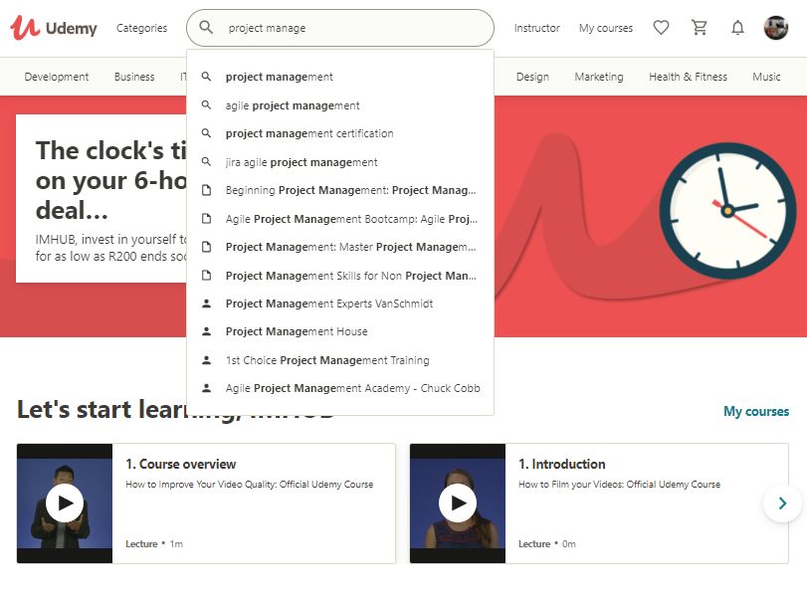Open instructor 'Project Management Experts VanSchmidt'
807x606 pixels.
[340, 303]
